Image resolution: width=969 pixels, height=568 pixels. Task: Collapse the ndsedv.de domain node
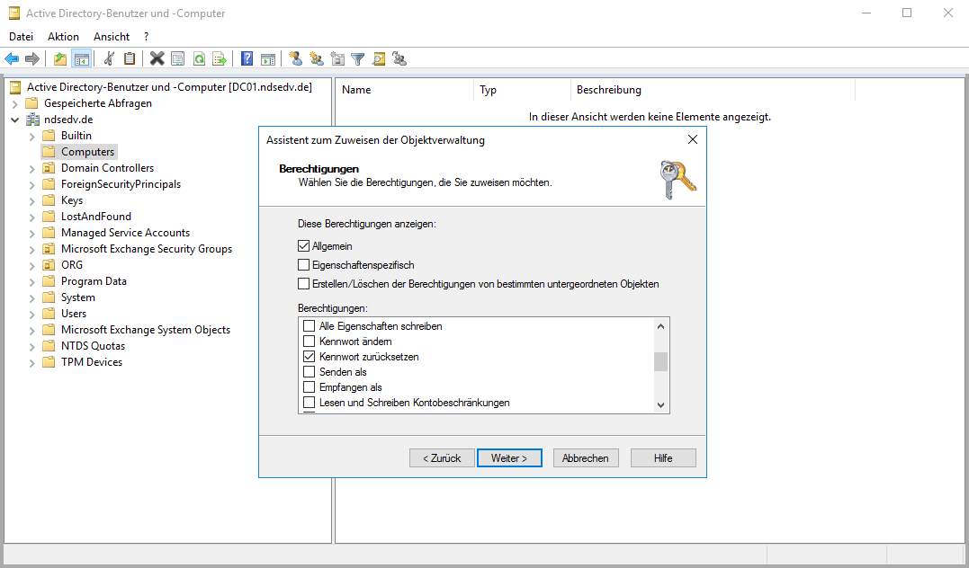click(15, 120)
